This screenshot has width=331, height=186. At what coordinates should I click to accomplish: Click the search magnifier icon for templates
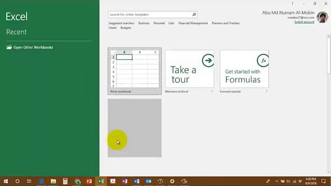(x=194, y=14)
